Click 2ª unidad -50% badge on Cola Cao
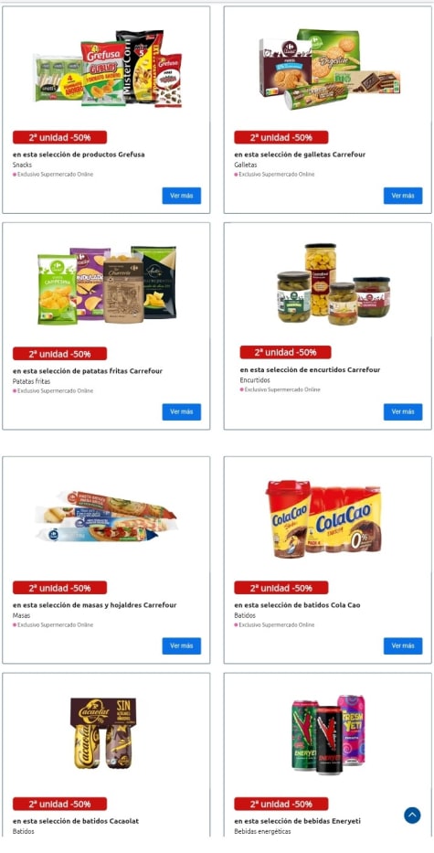This screenshot has height=853, width=434. coord(281,588)
